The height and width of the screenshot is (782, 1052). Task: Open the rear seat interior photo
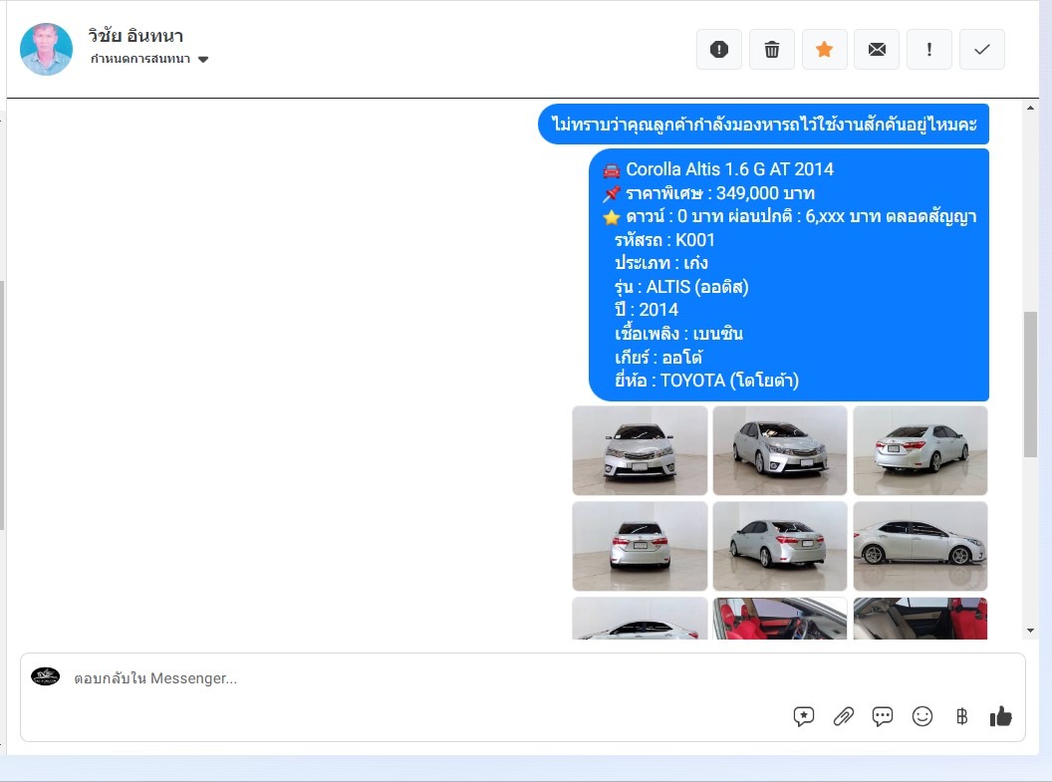pyautogui.click(x=920, y=619)
